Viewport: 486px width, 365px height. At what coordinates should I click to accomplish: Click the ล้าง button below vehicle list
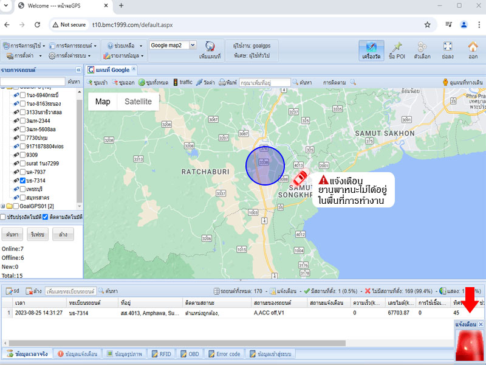[63, 234]
